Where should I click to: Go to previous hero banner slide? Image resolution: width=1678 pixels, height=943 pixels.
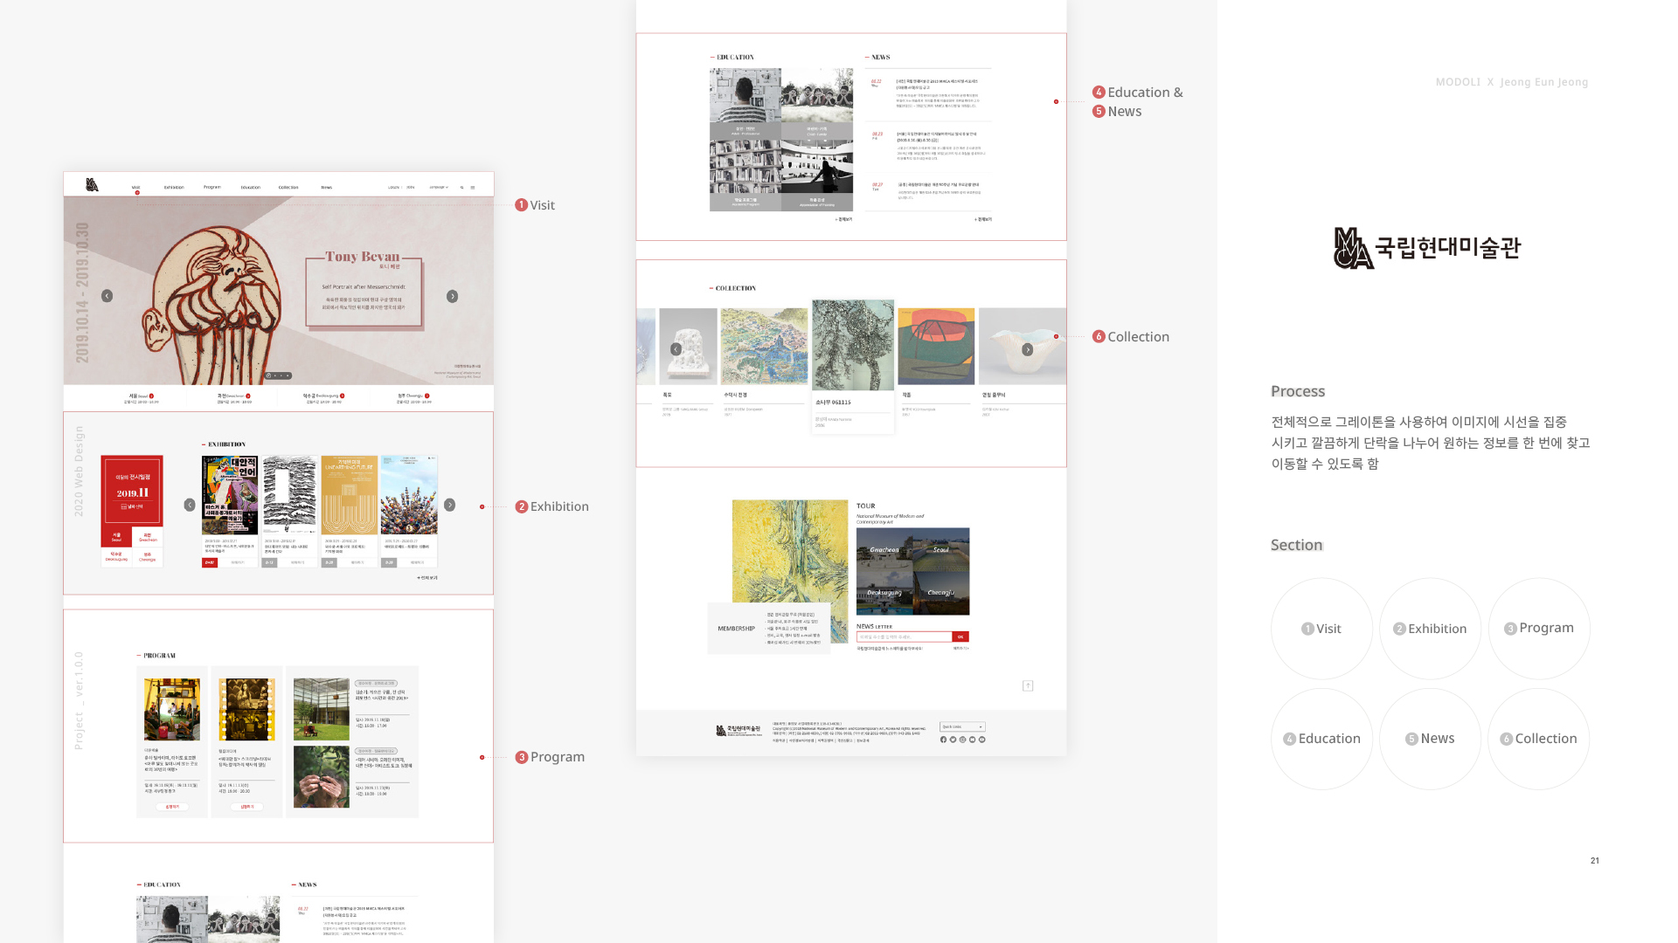[x=107, y=296]
